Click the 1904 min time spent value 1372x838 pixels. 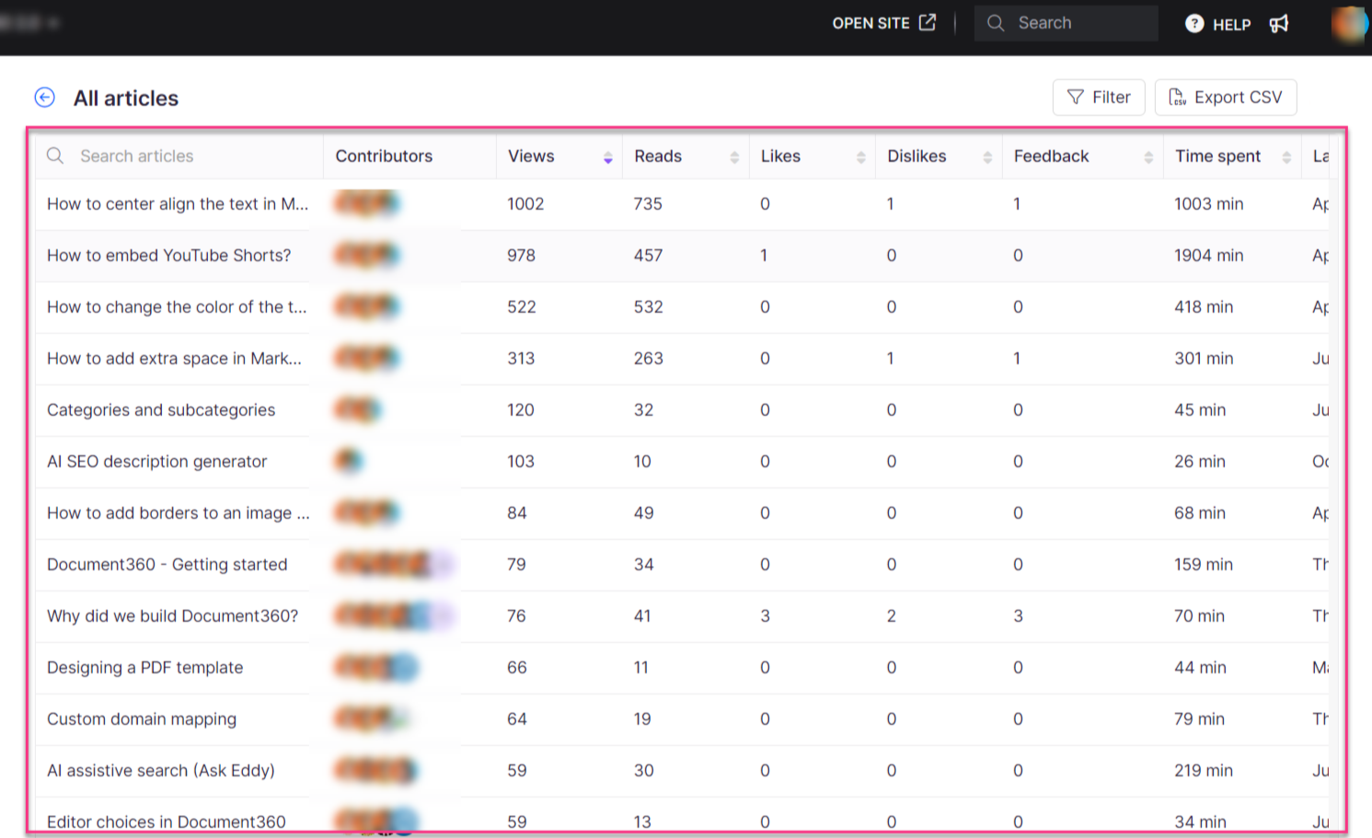coord(1208,255)
